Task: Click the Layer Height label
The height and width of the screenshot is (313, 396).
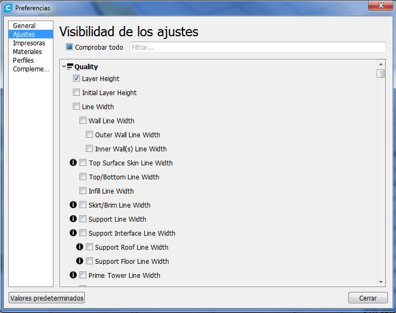Action: tap(100, 78)
